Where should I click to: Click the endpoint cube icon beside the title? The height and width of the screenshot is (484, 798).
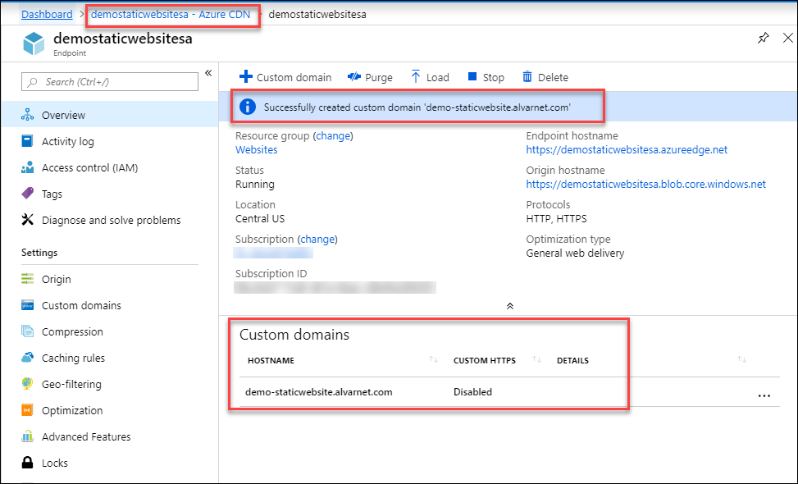(x=34, y=43)
